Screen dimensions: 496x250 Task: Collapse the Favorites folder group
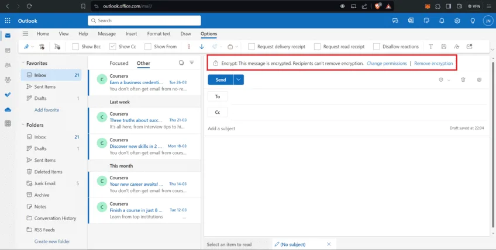point(23,63)
